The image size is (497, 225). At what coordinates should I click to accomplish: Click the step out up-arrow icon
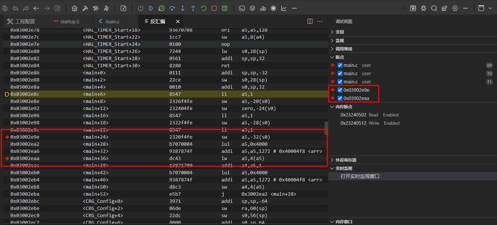point(193,8)
